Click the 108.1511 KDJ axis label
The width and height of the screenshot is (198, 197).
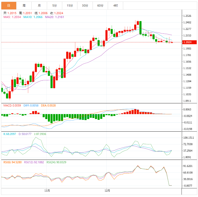coord(189,138)
